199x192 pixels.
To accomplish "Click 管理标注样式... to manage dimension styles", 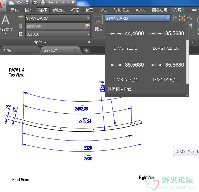I will click(x=121, y=89).
